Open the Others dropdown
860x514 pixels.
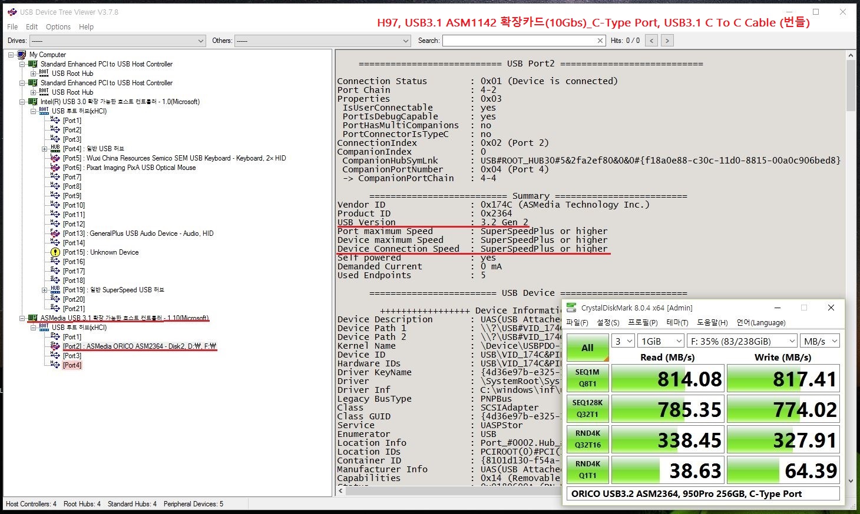[322, 41]
